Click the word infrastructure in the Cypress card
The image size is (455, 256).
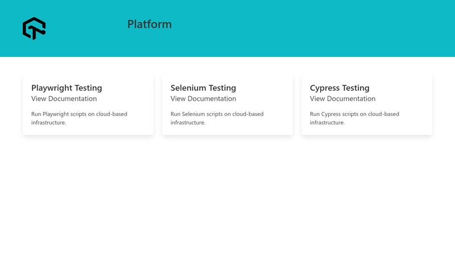pos(327,122)
